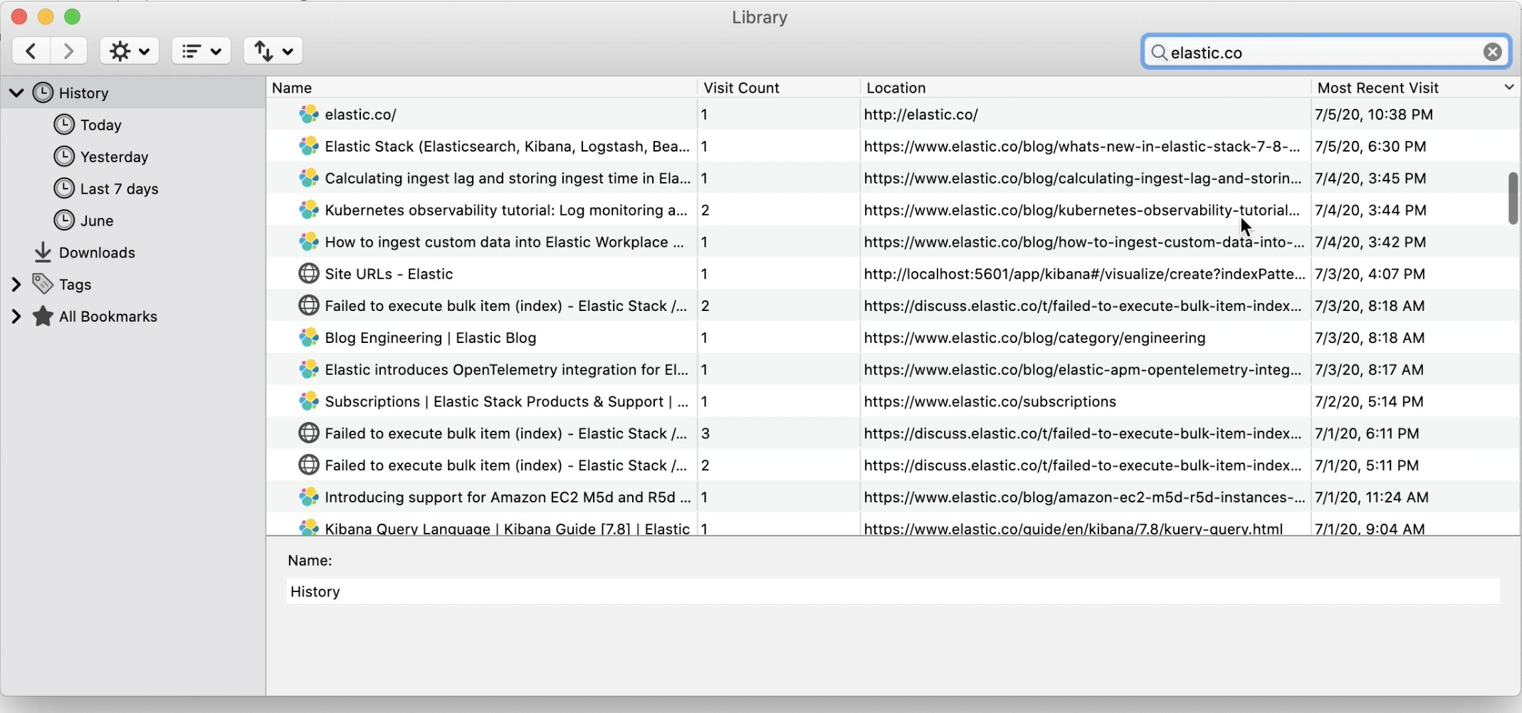Screen dimensions: 1522x713
Task: Click the Tags tag icon
Action: click(43, 284)
